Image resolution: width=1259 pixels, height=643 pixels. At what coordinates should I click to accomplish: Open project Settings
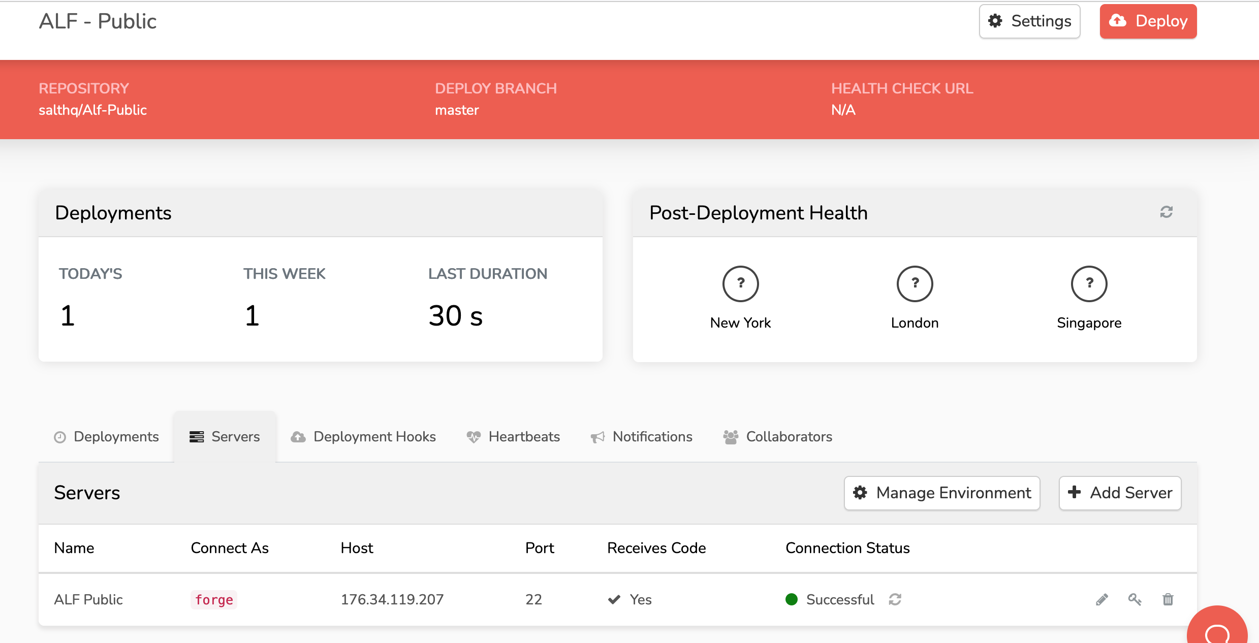[x=1030, y=21]
